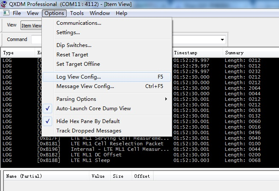Close the Options menu in the menu bar

click(x=54, y=13)
